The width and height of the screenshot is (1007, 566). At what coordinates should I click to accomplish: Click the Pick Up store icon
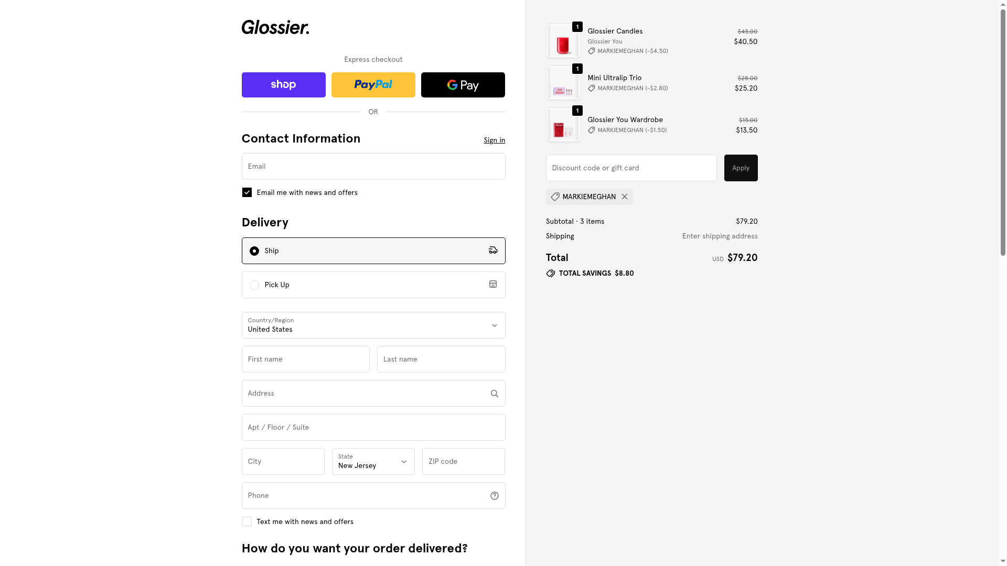493,285
